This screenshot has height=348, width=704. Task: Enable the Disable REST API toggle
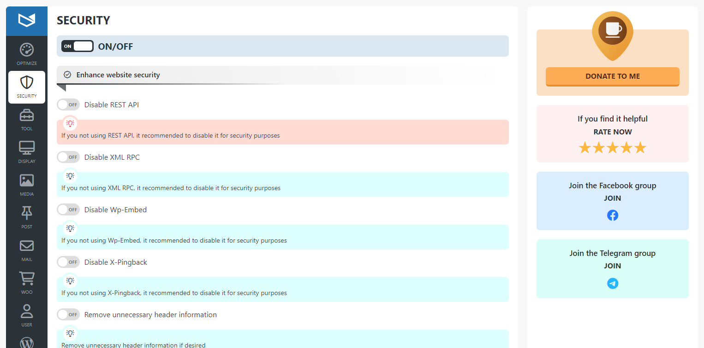[x=68, y=104]
